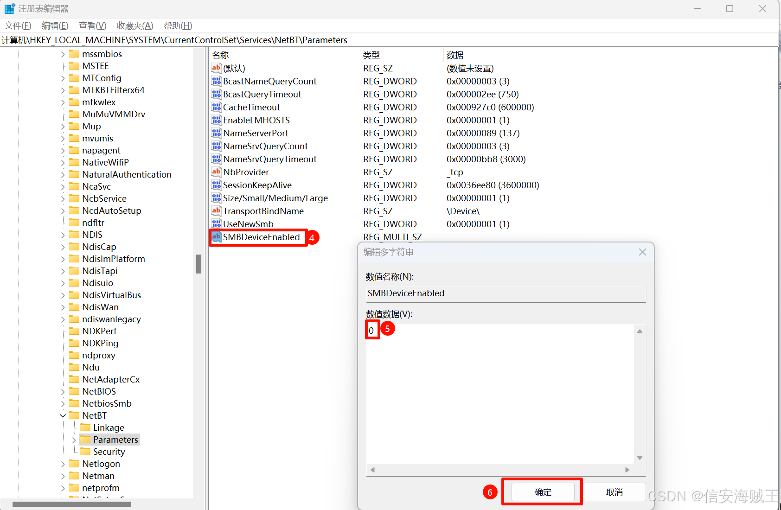Click the Netlogon folder icon
This screenshot has width=781, height=510.
74,463
